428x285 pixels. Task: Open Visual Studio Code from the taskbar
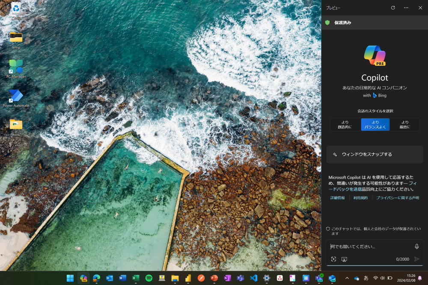(253, 278)
